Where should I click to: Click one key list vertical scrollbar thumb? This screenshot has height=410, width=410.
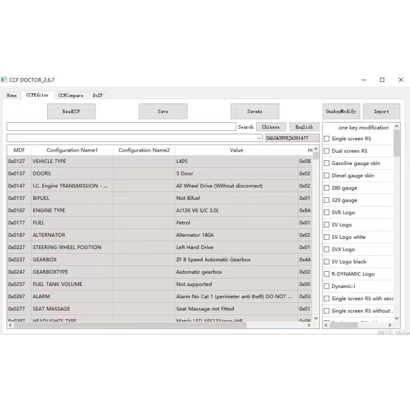[397, 143]
